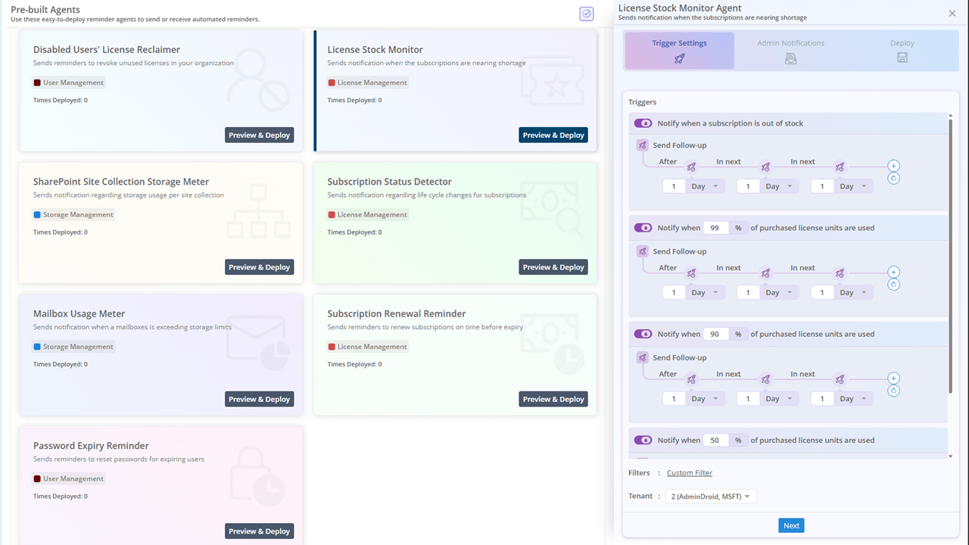Turn off the 50% license usage notification toggle

[643, 440]
